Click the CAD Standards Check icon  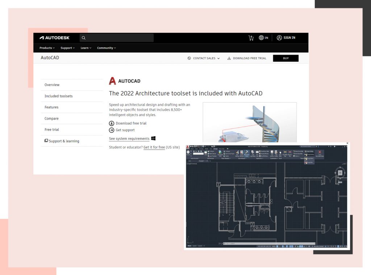pyautogui.click(x=206, y=153)
